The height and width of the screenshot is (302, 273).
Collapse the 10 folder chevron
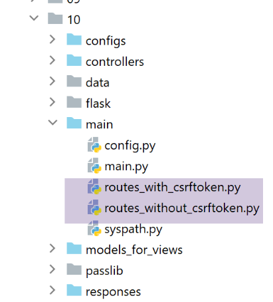(34, 18)
